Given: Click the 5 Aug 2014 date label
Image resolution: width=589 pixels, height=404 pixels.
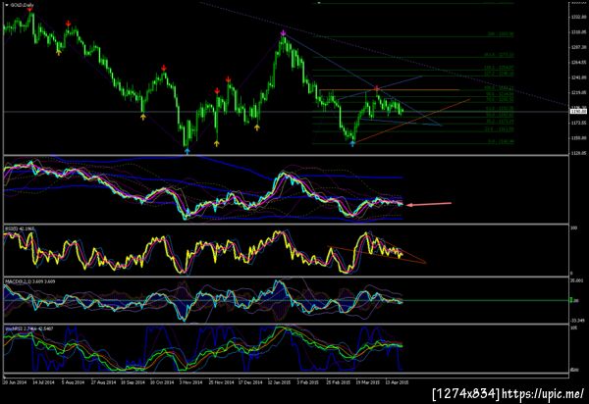Looking at the screenshot, I should (x=74, y=382).
